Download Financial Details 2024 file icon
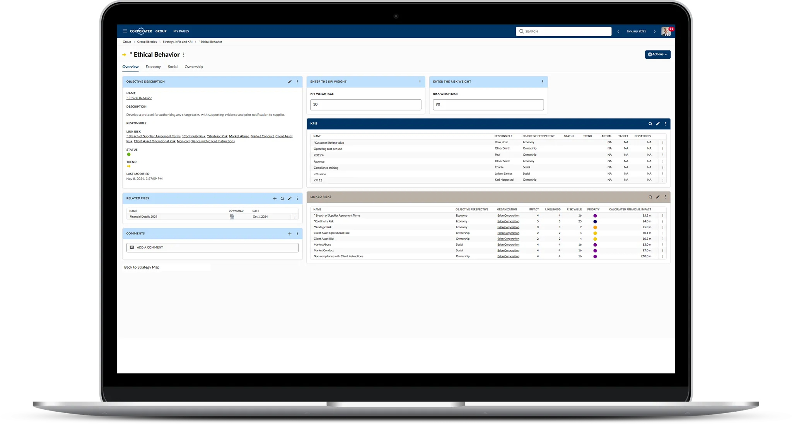 point(232,217)
